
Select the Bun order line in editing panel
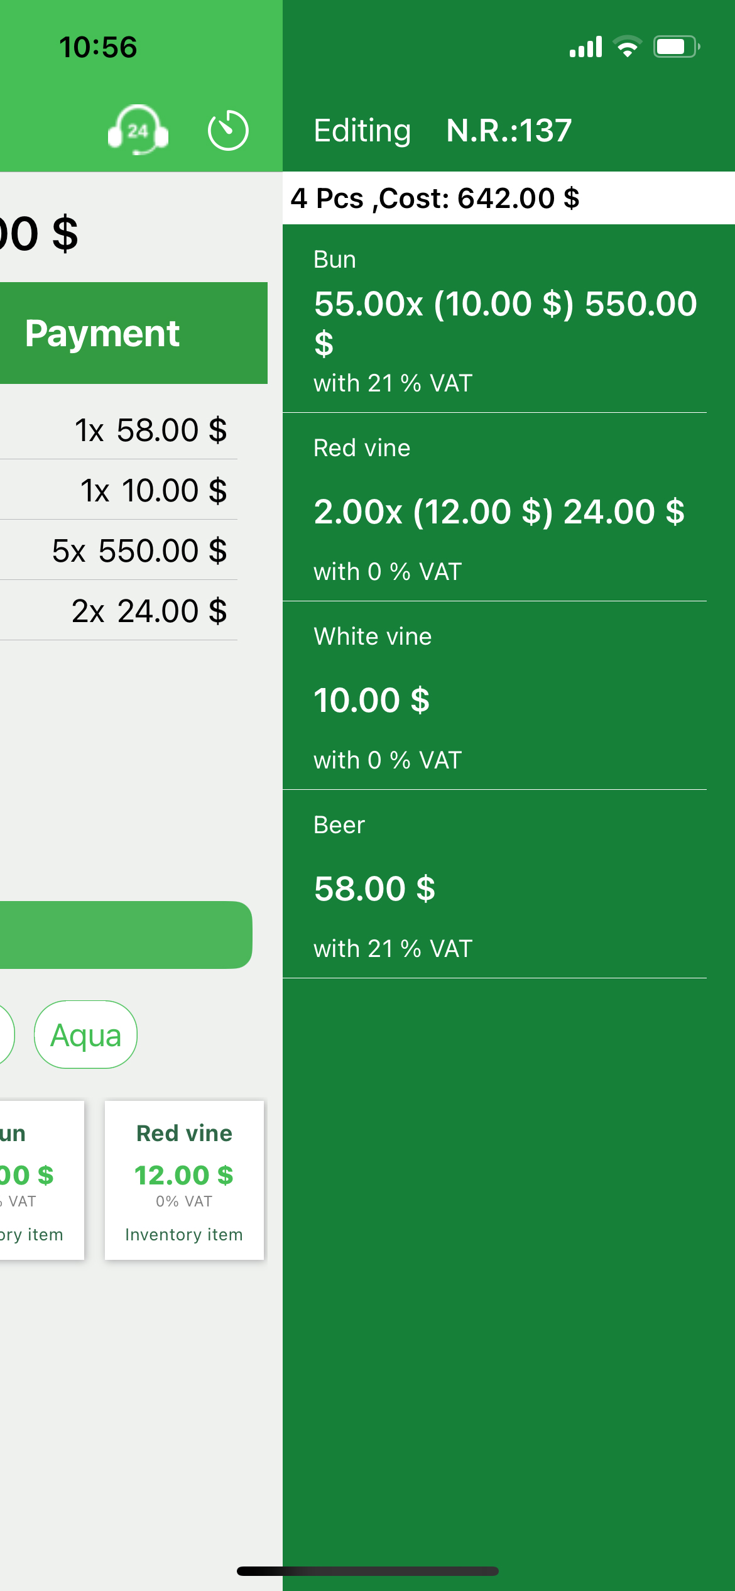tap(494, 319)
